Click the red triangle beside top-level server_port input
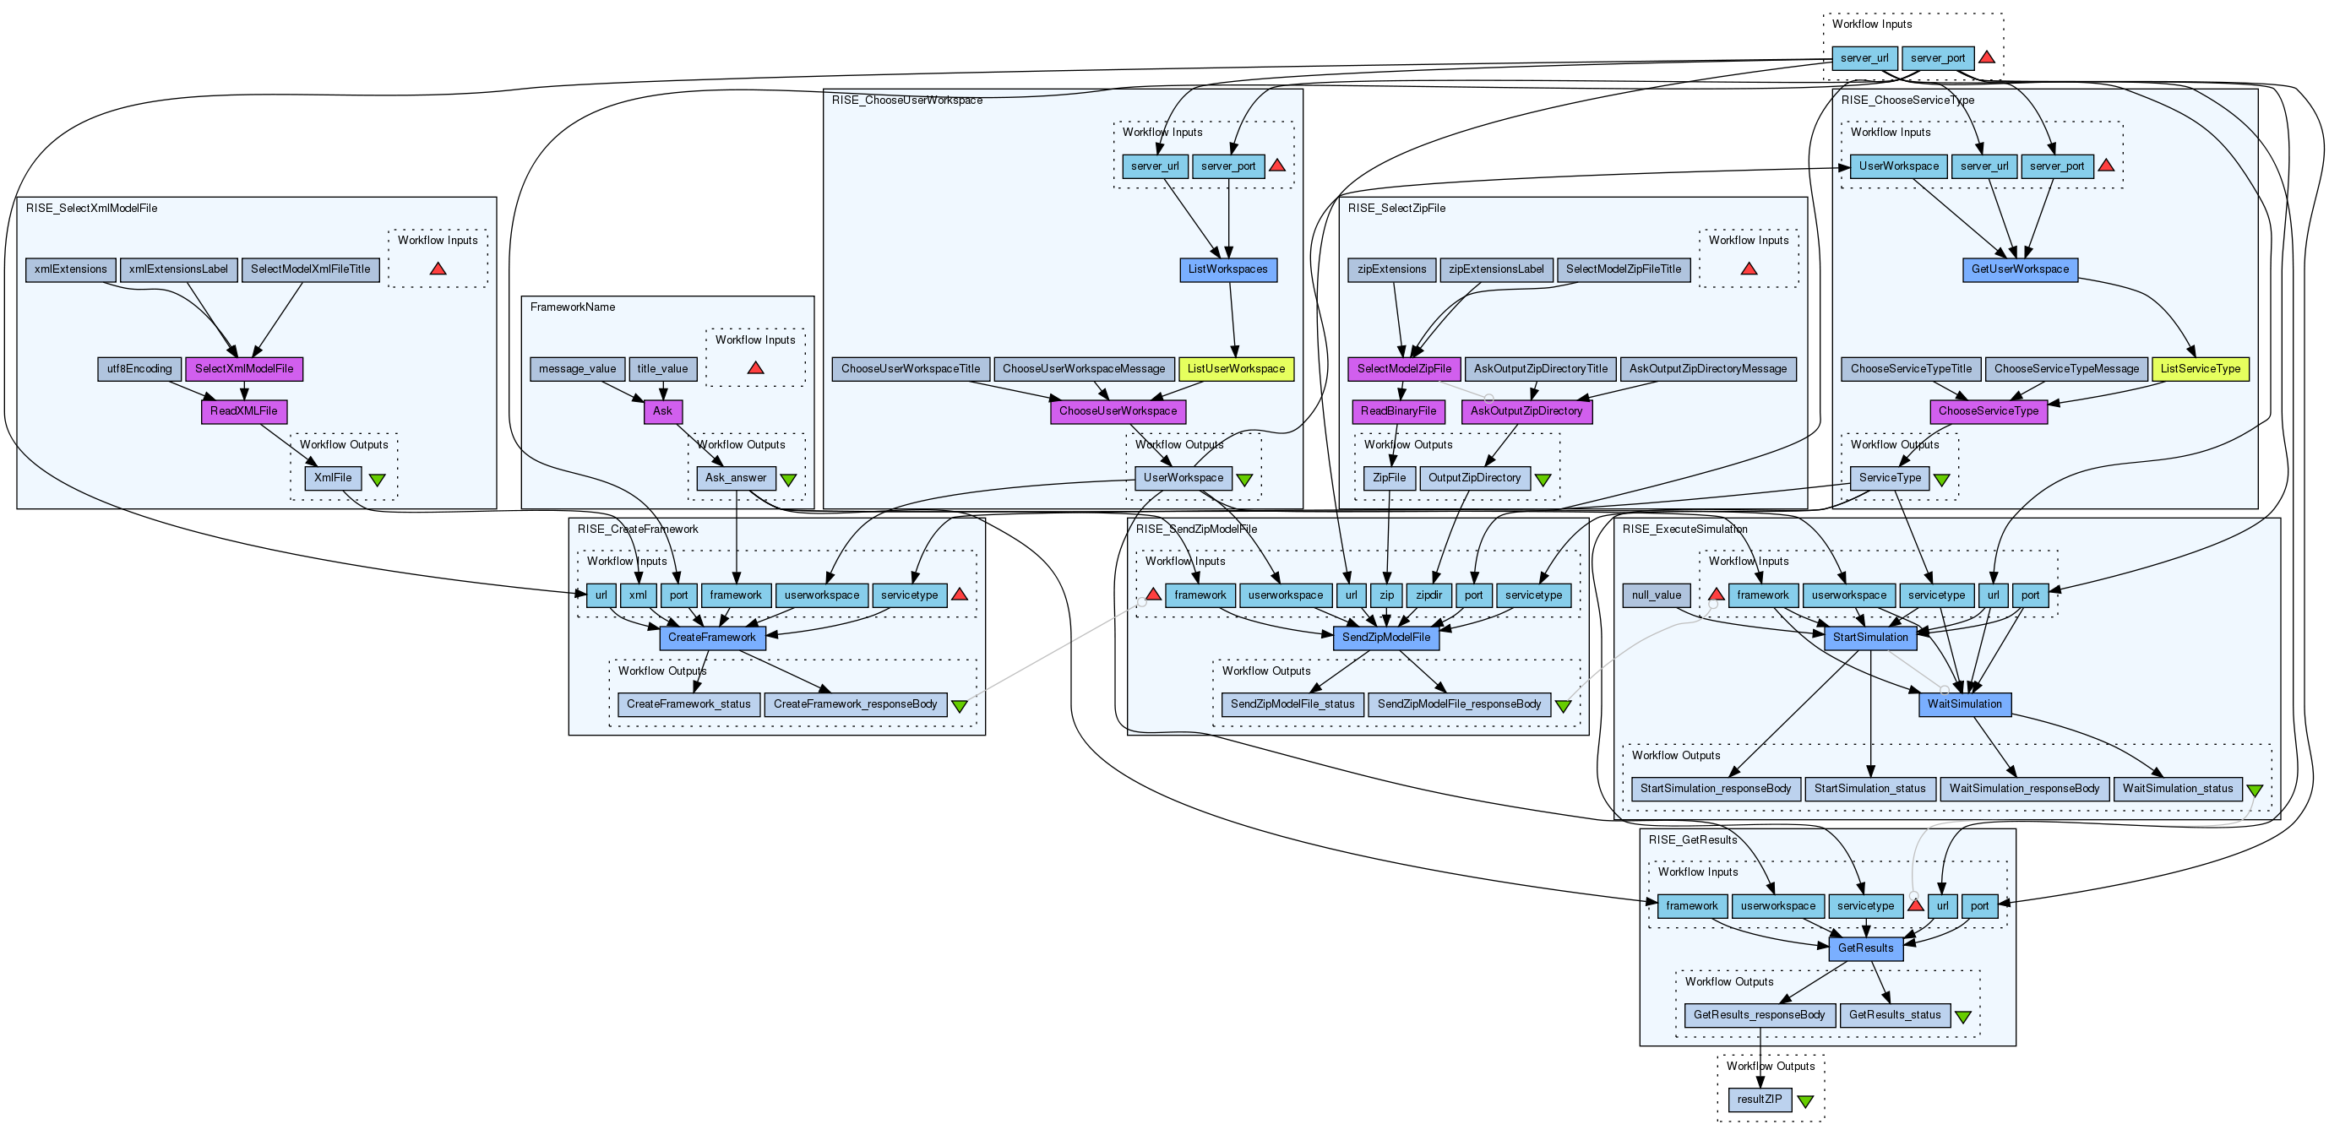The image size is (2329, 1135). (1986, 57)
